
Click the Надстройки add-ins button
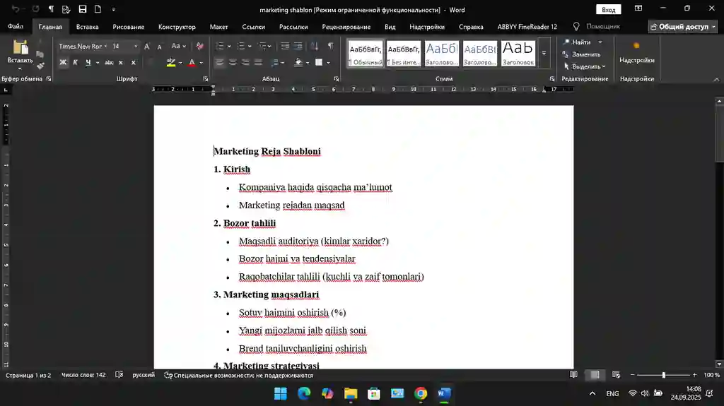coord(637,52)
